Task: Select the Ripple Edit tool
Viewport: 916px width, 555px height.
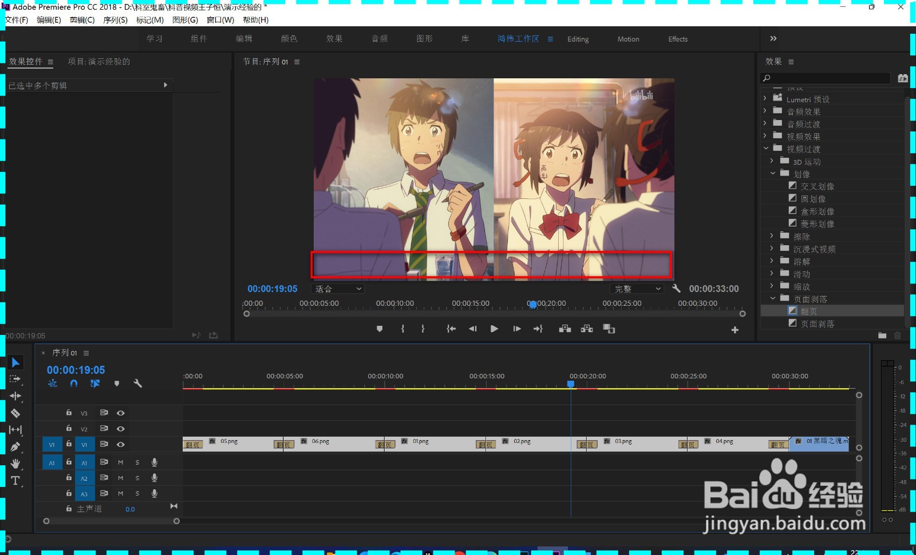Action: 15,396
